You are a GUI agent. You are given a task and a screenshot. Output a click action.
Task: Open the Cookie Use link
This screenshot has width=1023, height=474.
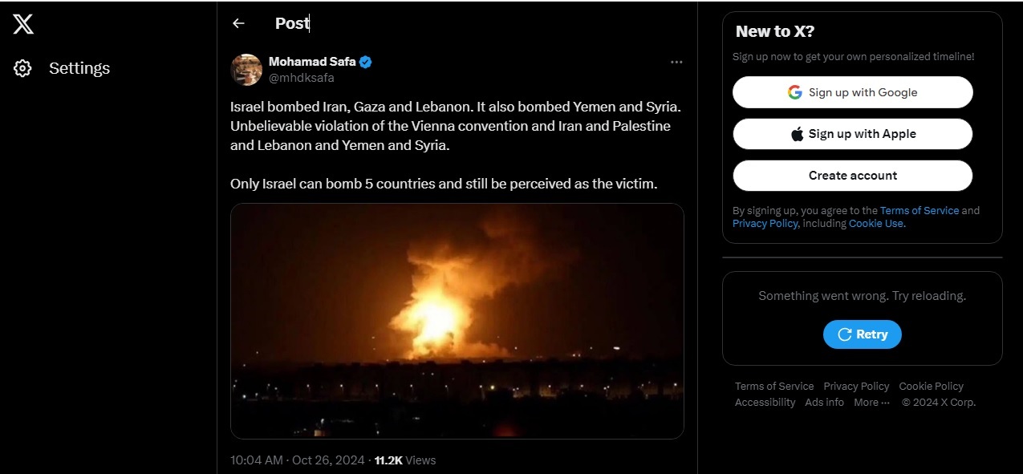(x=876, y=224)
